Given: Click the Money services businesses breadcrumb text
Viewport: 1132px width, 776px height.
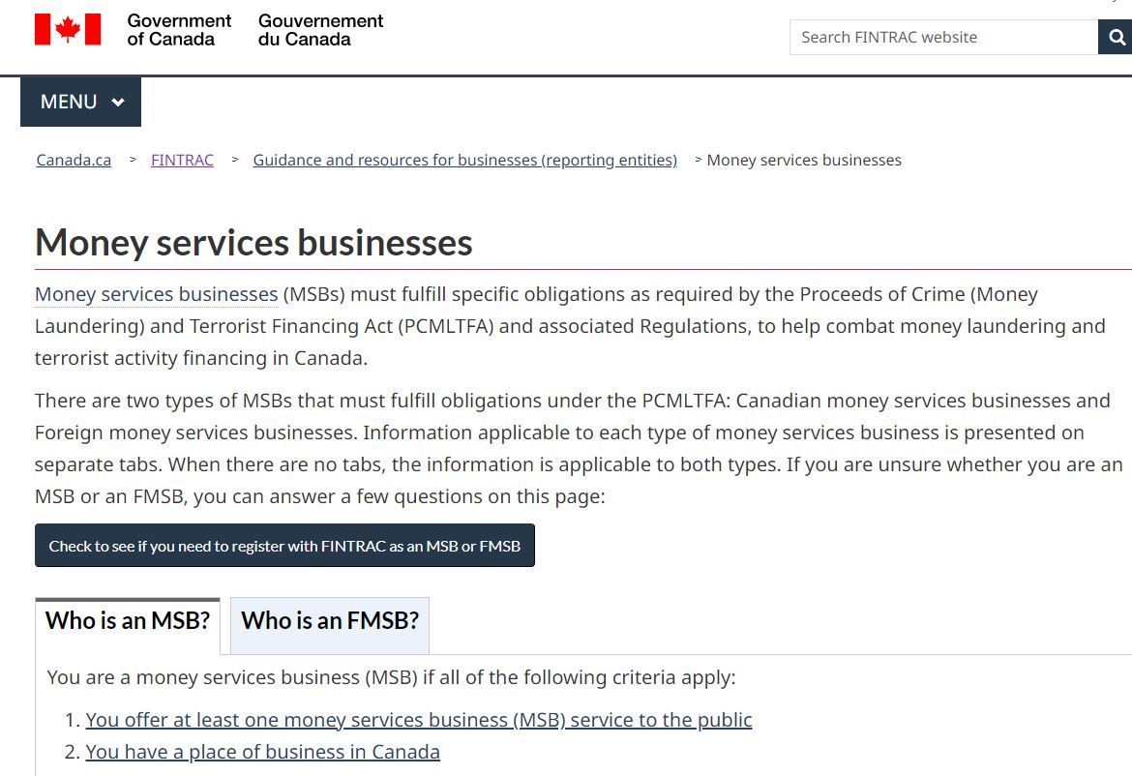Looking at the screenshot, I should coord(804,161).
